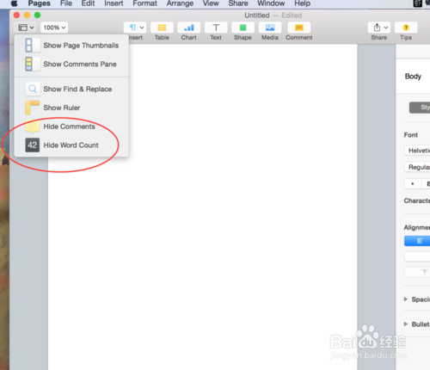Image resolution: width=430 pixels, height=370 pixels.
Task: Choose Show Comments Pane
Action: click(71, 64)
